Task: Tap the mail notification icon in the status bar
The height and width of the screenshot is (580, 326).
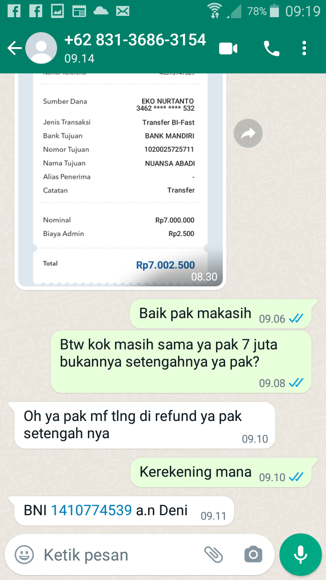Action: coord(122,11)
